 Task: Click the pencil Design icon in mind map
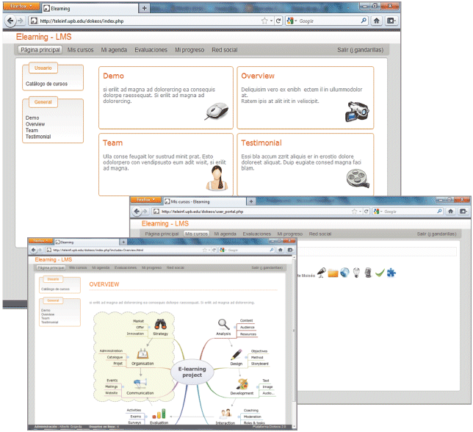(236, 354)
